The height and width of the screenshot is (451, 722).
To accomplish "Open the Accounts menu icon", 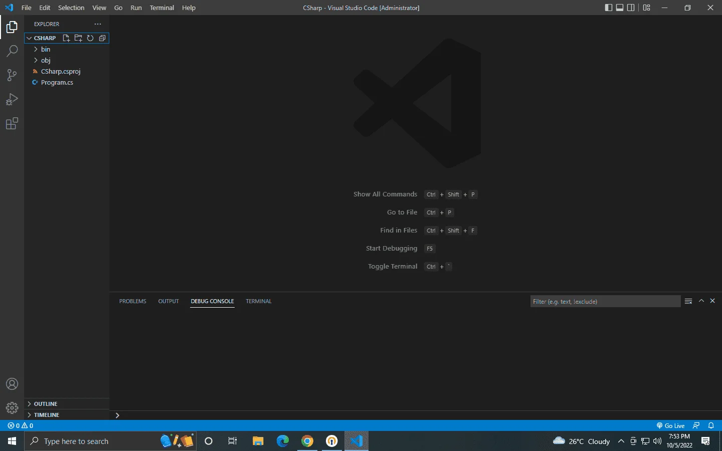I will pos(12,384).
